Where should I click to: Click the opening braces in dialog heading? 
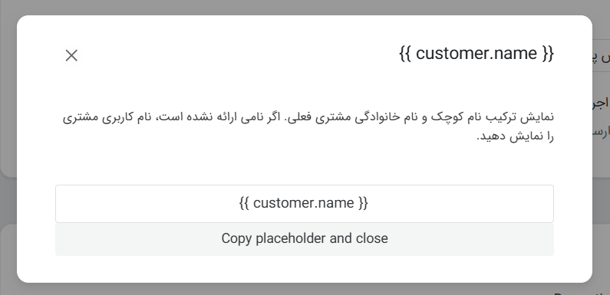406,54
